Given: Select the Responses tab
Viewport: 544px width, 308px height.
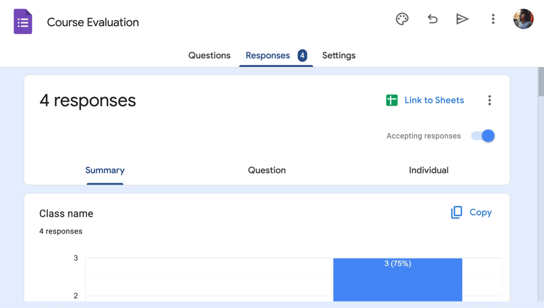Looking at the screenshot, I should [268, 55].
